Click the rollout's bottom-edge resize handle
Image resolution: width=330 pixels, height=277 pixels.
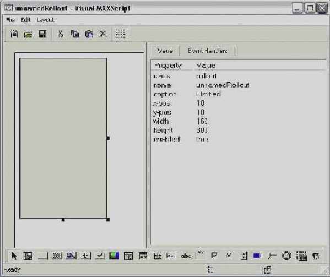[63, 220]
